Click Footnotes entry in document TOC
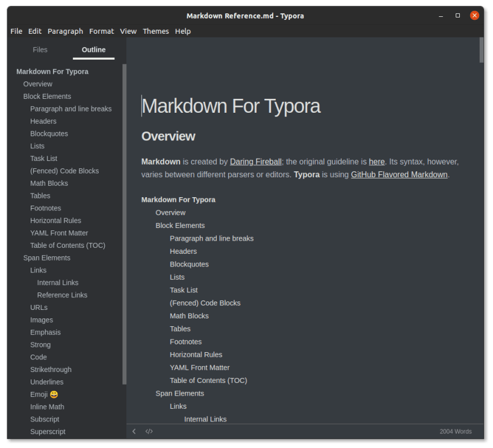The image size is (493, 448). 186,342
